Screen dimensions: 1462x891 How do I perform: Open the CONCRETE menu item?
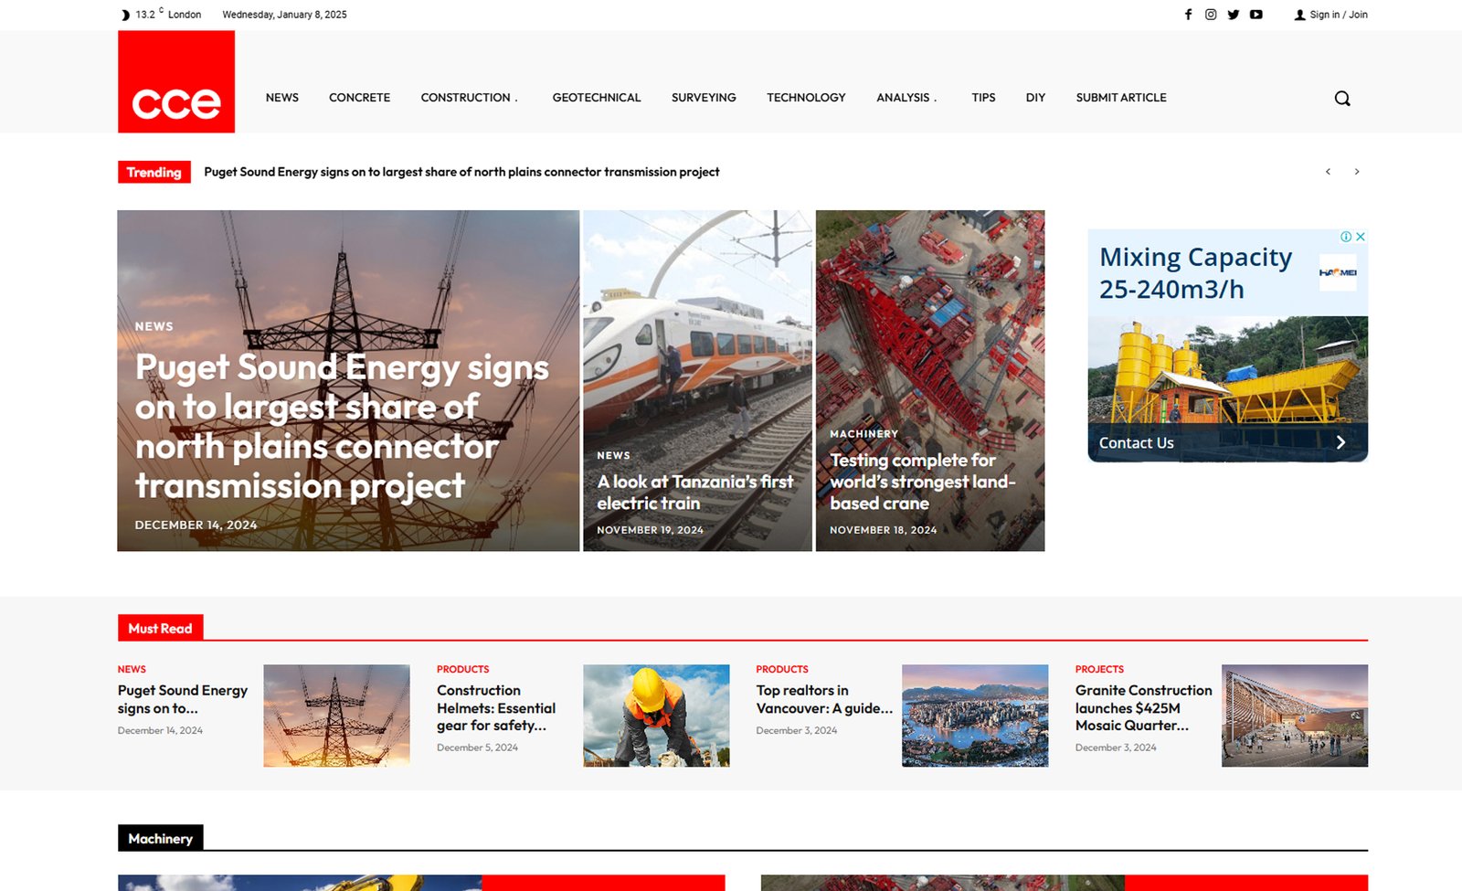(360, 98)
